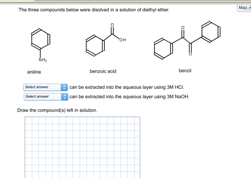Click the aniline structure image
The width and height of the screenshot is (251, 178).
tap(40, 45)
